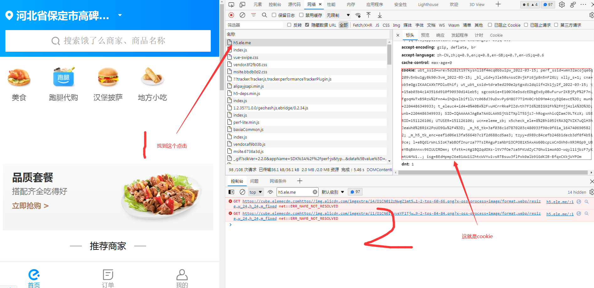
Task: Open the network search magnifier
Action: pos(264,15)
